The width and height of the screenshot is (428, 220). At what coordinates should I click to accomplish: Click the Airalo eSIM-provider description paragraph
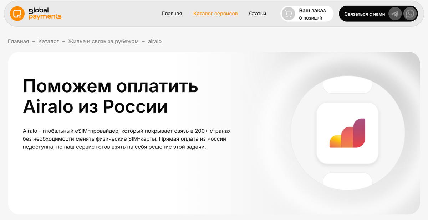pos(127,139)
